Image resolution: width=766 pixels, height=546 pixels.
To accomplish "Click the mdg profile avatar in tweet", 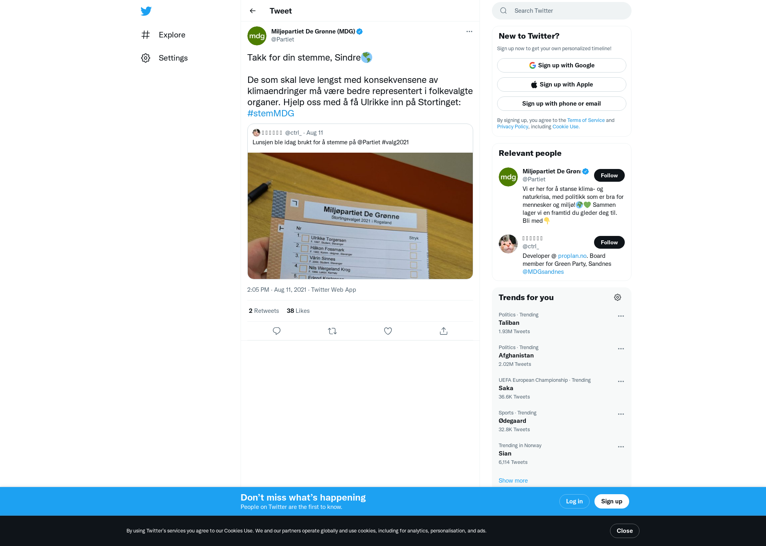I will pos(257,36).
